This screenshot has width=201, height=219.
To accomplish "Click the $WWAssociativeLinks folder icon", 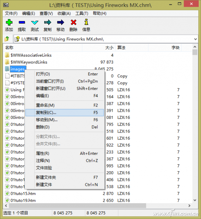I will tap(7, 55).
